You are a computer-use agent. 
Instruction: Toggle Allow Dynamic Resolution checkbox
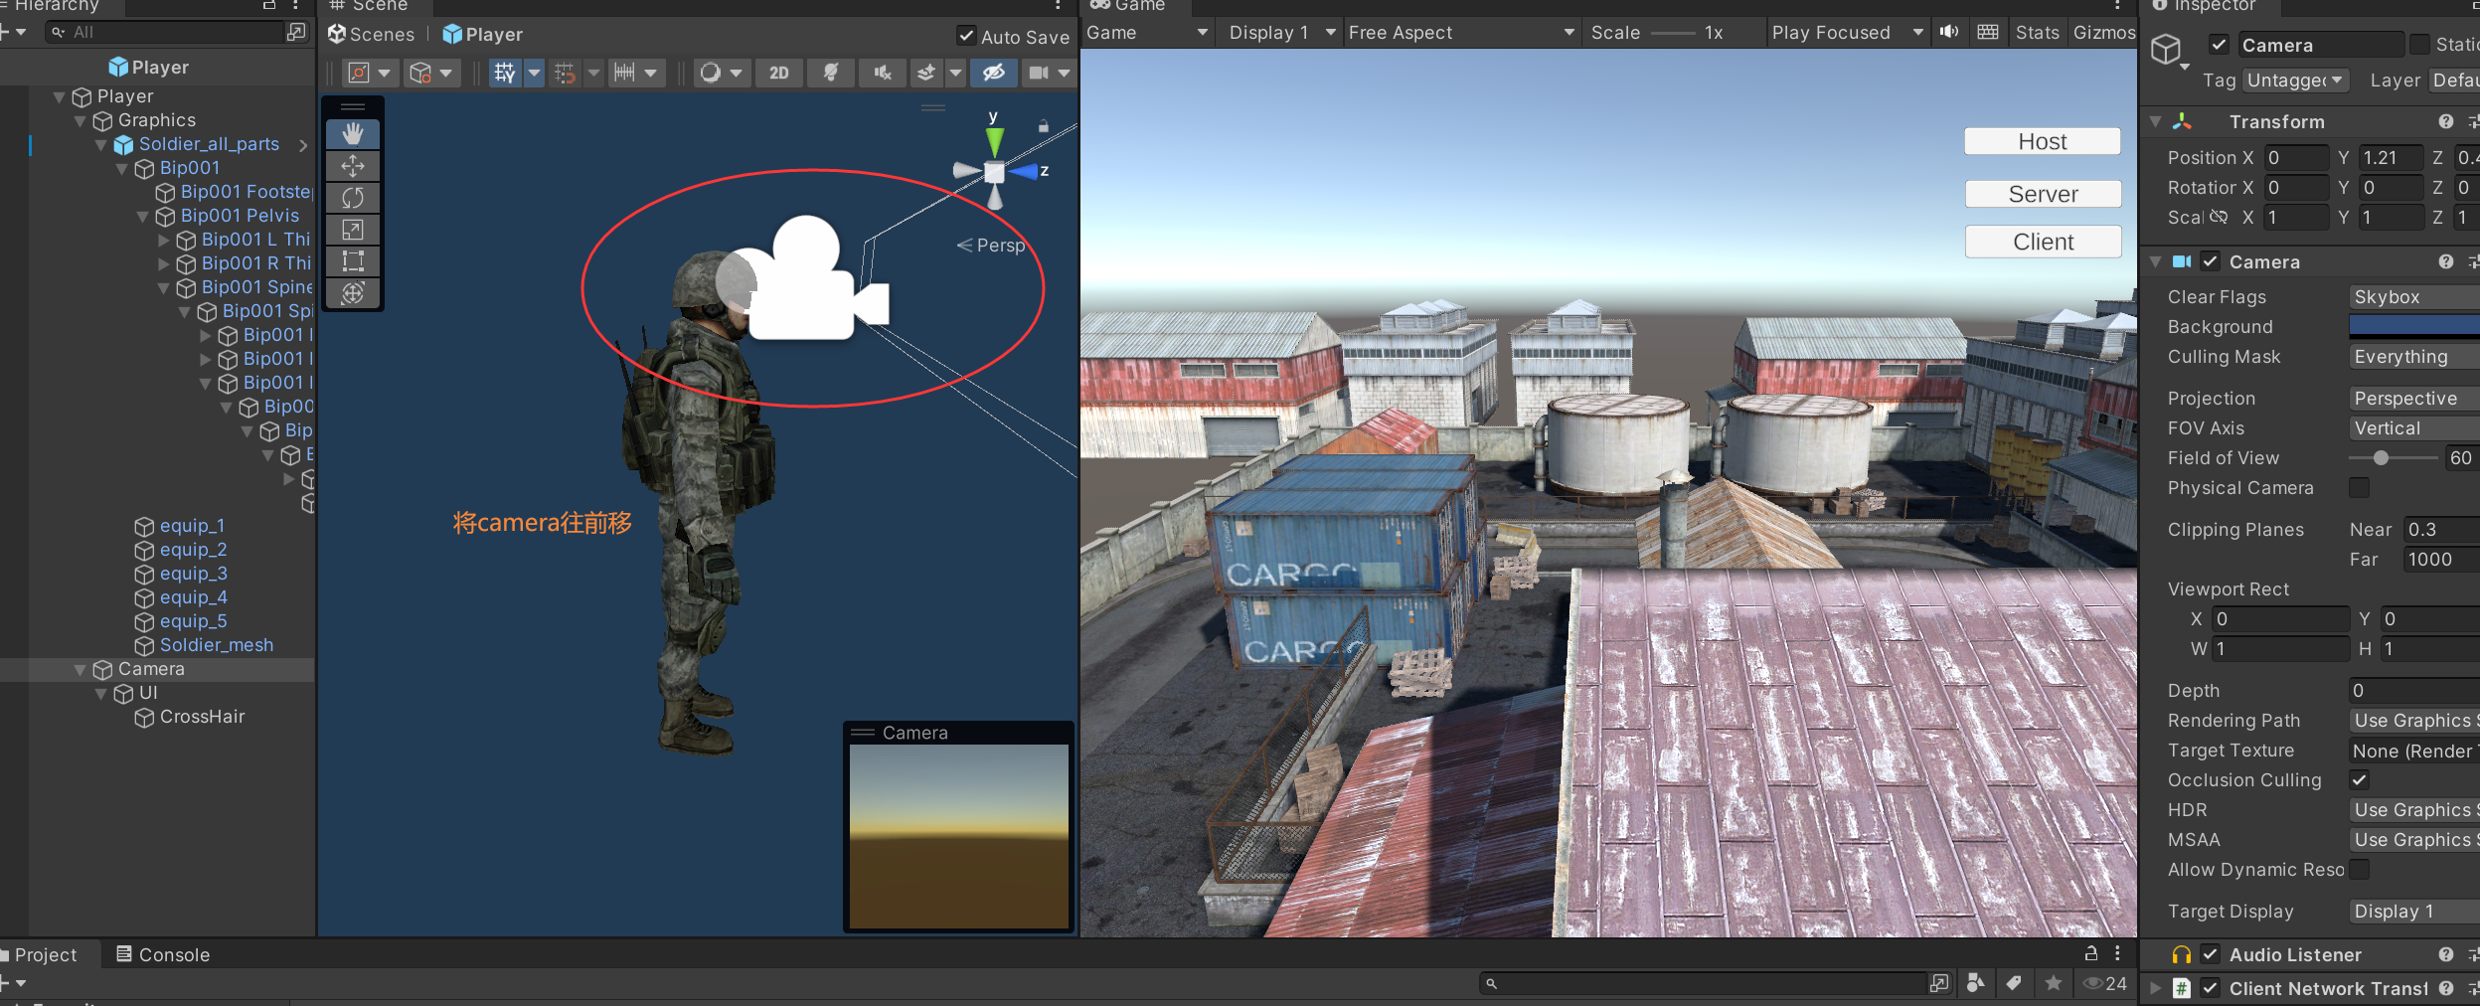pos(2360,870)
